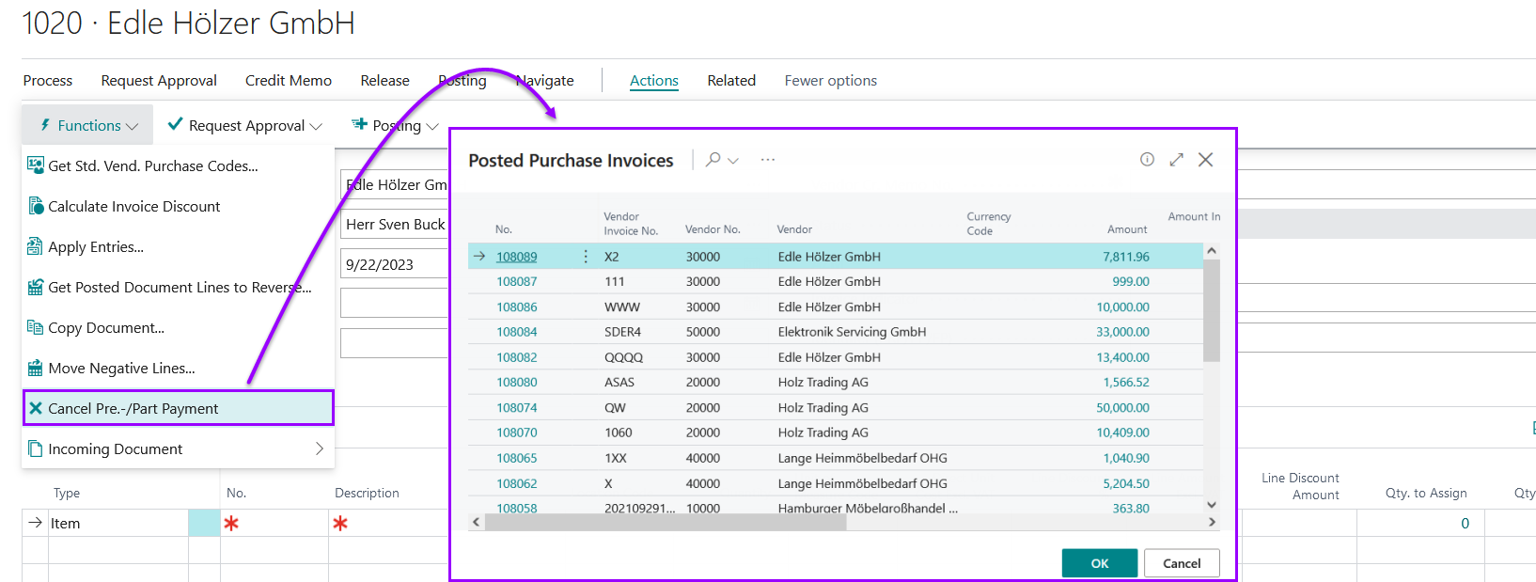
Task: Click vendor cell Lange Heimmöbelbedarf OHG in row 108065
Action: pyautogui.click(x=862, y=458)
